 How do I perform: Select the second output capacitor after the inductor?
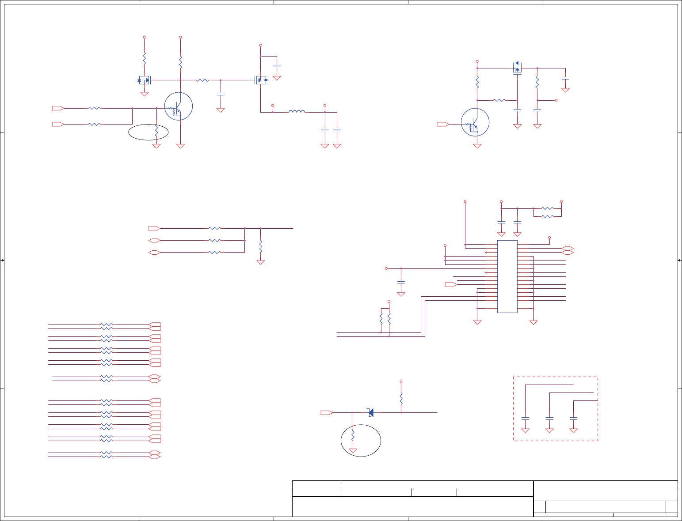[x=337, y=130]
